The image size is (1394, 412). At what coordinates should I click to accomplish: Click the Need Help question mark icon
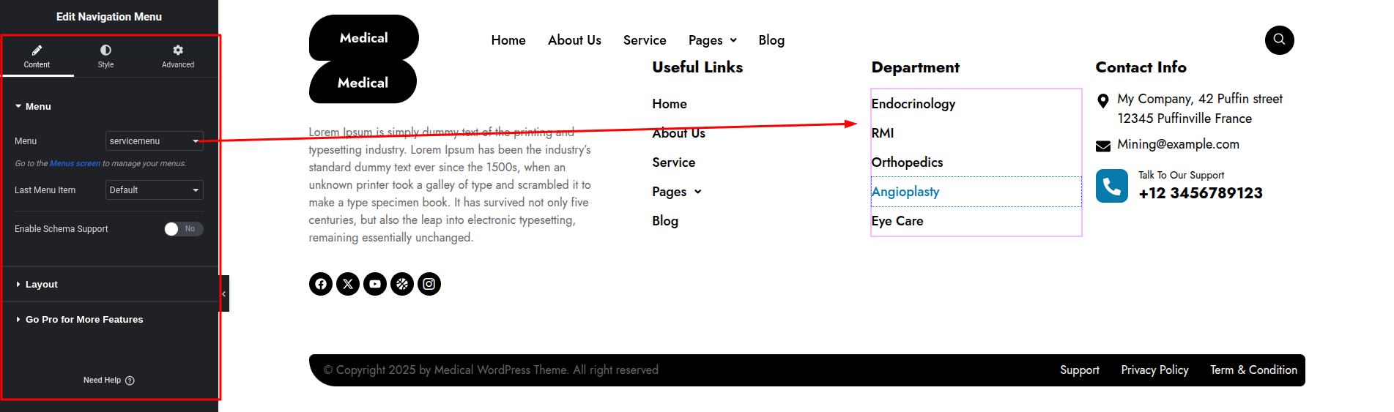point(130,381)
